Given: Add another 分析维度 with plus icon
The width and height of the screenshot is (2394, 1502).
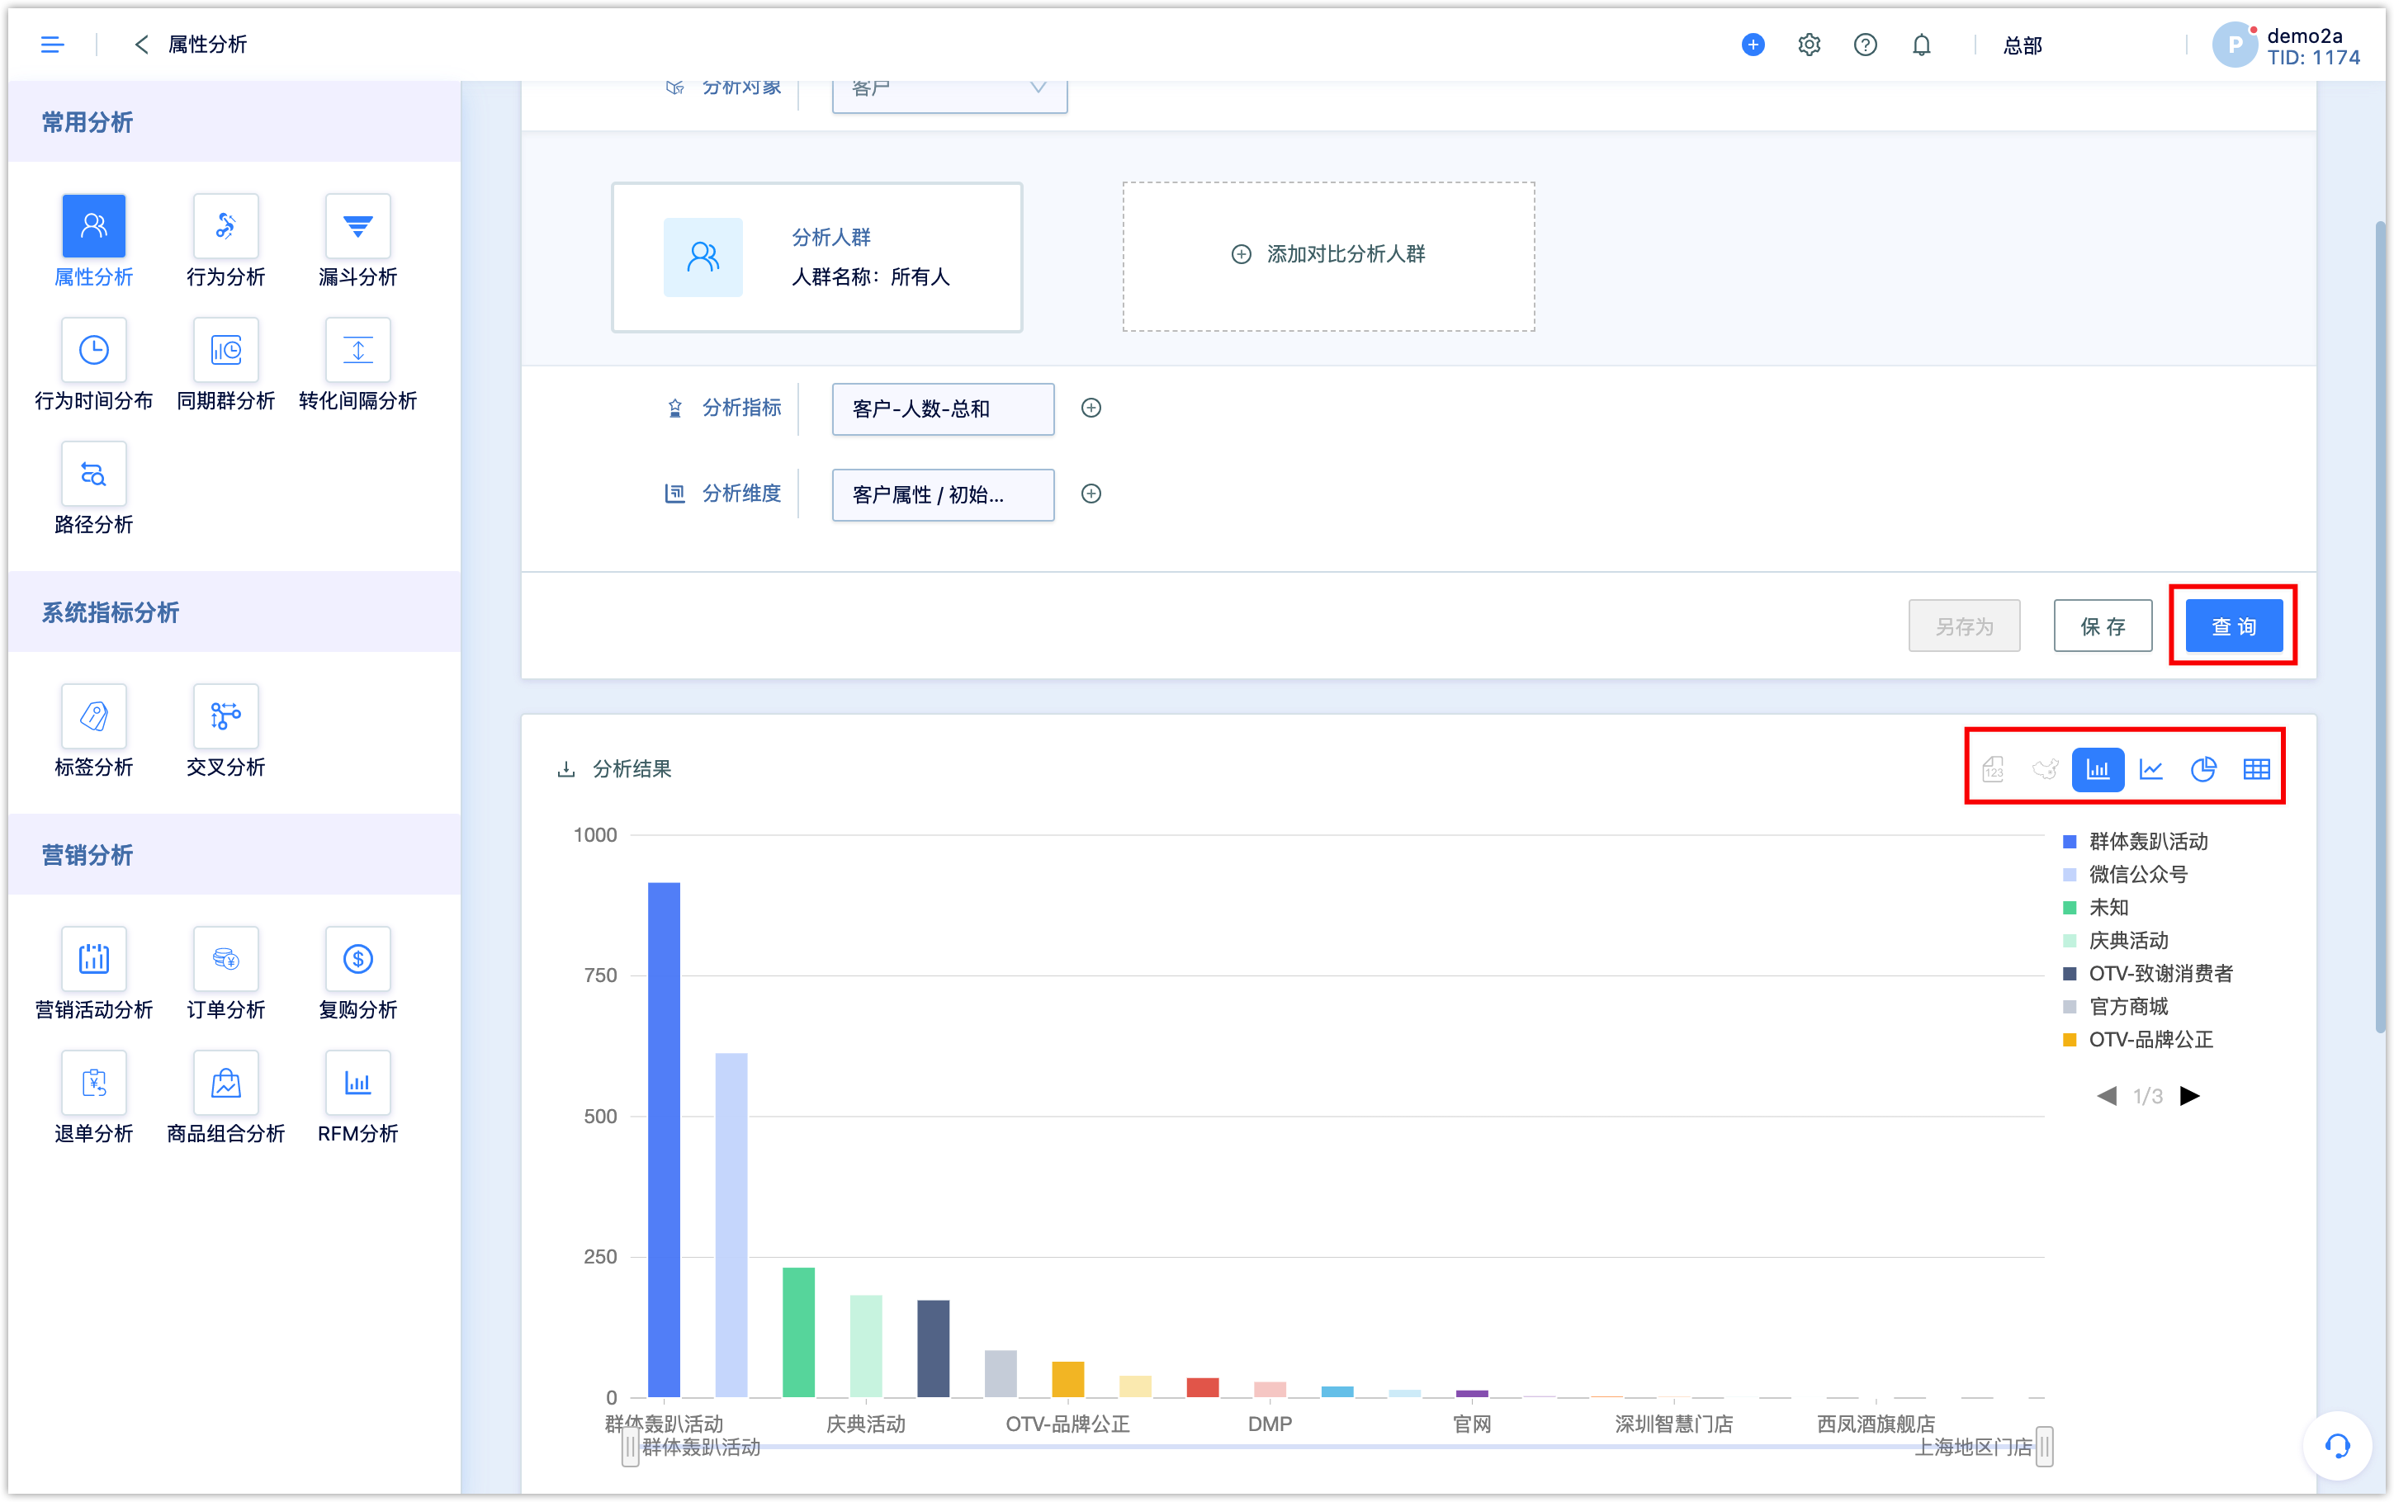Looking at the screenshot, I should coord(1091,494).
